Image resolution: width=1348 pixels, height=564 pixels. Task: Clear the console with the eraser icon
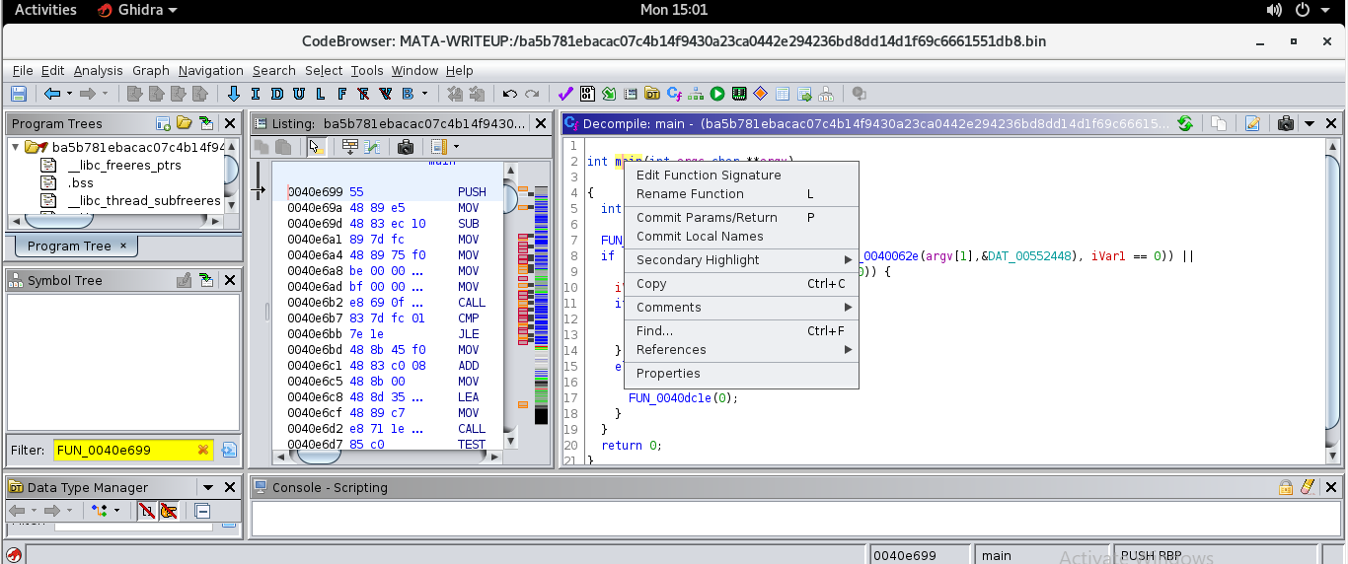[x=1308, y=487]
